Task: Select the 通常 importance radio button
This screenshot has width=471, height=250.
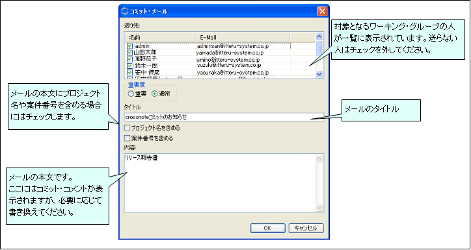Action: tap(154, 94)
